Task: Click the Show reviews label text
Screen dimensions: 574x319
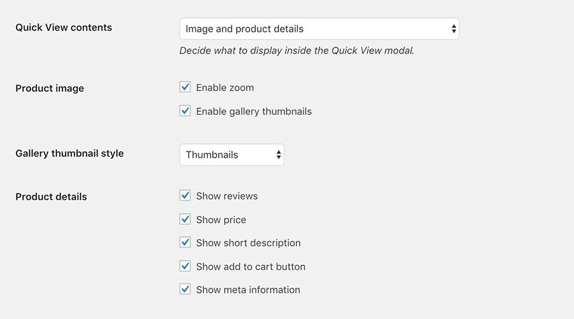Action: pos(226,196)
